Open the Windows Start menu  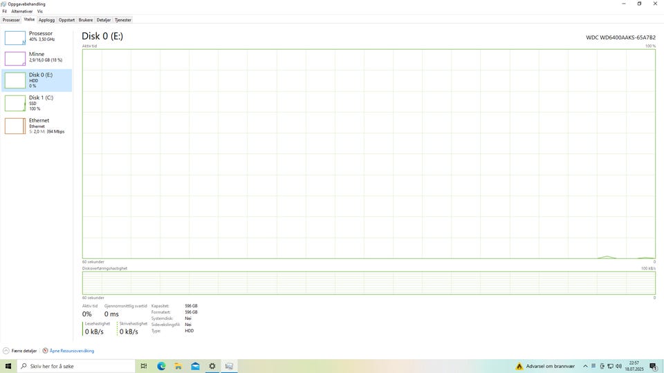8,366
